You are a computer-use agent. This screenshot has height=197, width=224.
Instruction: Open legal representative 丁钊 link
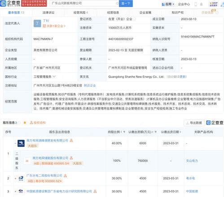point(46,21)
